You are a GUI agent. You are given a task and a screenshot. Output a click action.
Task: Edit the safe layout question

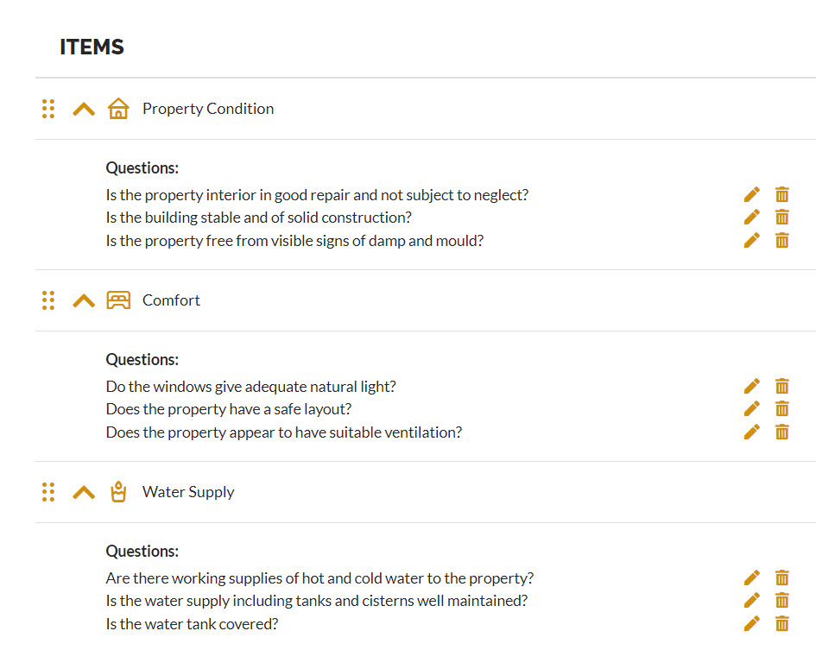[751, 408]
